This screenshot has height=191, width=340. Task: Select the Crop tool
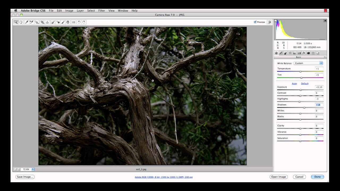pyautogui.click(x=42, y=22)
